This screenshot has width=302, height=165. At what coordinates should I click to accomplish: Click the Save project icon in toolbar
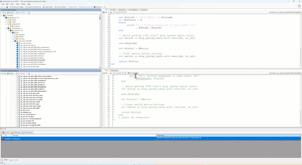(7, 7)
